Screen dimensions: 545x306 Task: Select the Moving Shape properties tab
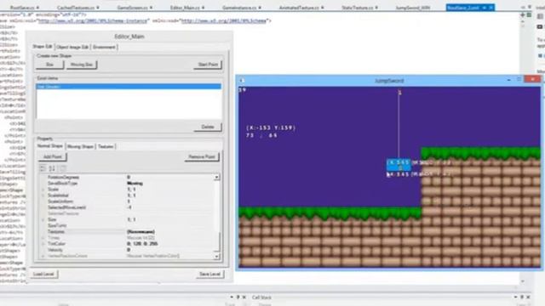(x=80, y=147)
